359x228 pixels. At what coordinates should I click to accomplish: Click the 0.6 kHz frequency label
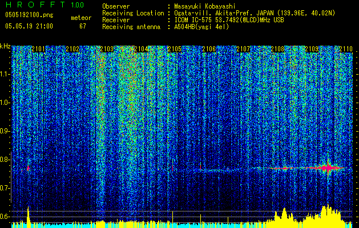coord(5,217)
